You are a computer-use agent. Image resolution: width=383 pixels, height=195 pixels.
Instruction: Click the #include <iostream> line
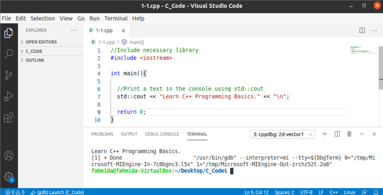coord(142,58)
